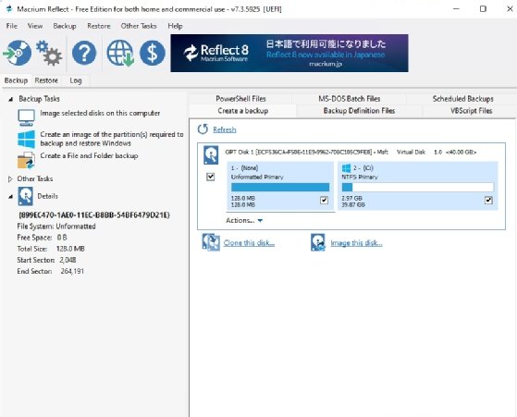Switch to the Restore main tab

[x=46, y=80]
